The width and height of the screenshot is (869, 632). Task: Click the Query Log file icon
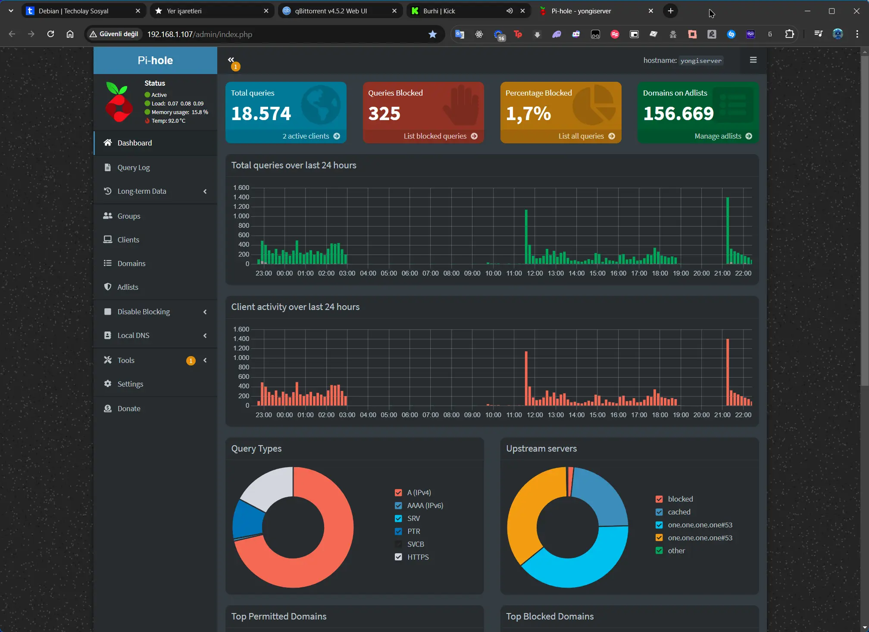[108, 167]
